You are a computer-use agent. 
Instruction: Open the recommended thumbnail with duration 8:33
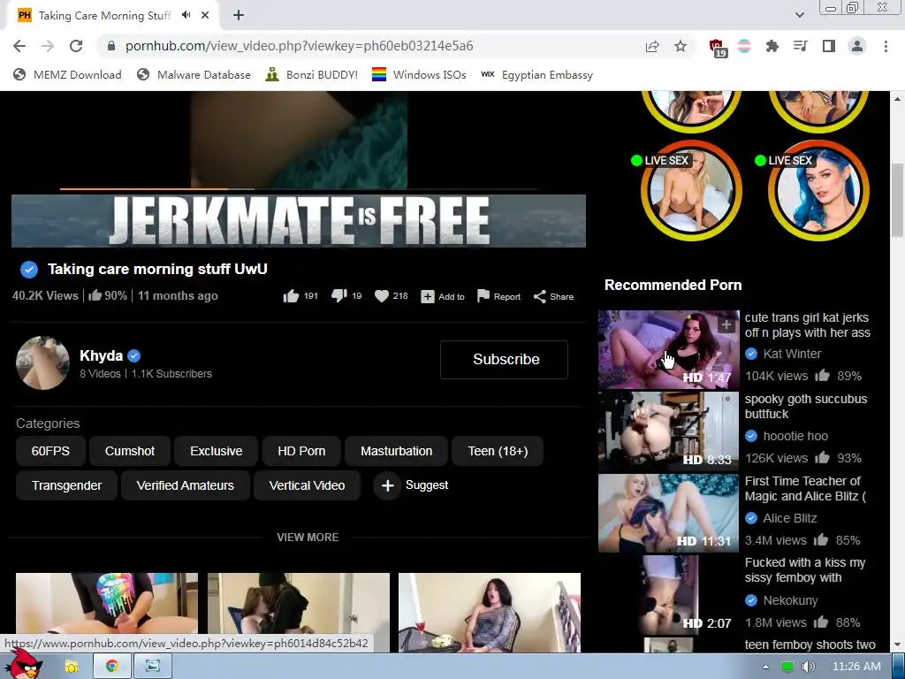(x=668, y=431)
